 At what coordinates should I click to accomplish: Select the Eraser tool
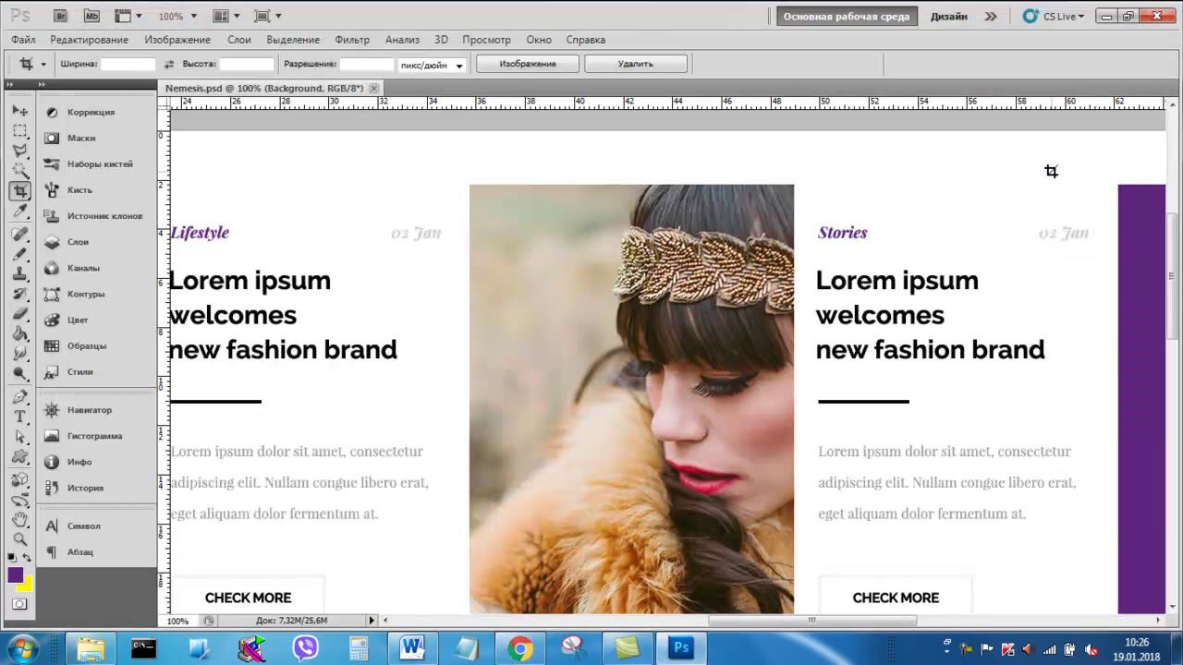(19, 313)
